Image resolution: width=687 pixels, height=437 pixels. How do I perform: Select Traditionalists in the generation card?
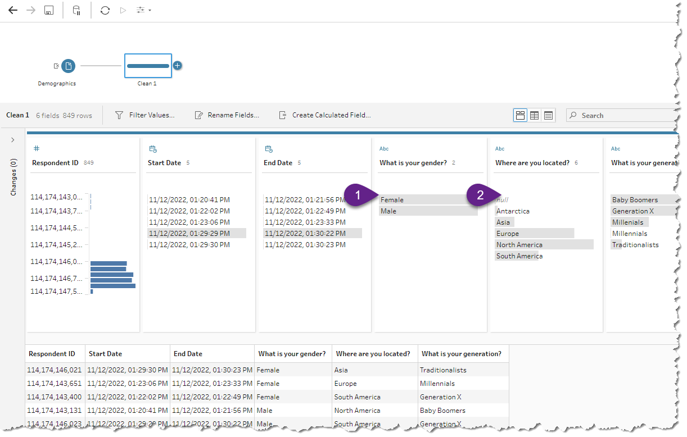635,245
